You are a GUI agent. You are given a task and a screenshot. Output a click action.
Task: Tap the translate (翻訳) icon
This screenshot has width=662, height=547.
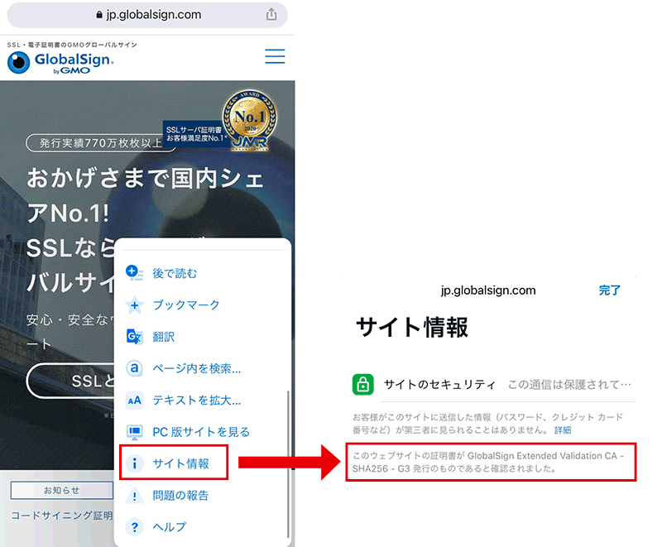pos(134,337)
